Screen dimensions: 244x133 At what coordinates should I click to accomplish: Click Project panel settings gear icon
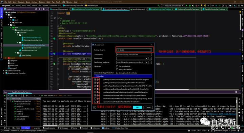(x=44, y=9)
